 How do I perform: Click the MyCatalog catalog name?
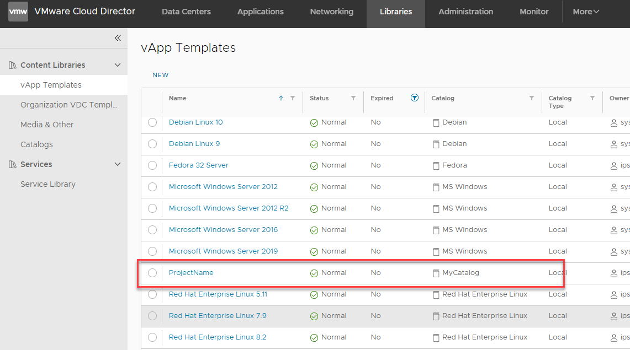pyautogui.click(x=461, y=273)
